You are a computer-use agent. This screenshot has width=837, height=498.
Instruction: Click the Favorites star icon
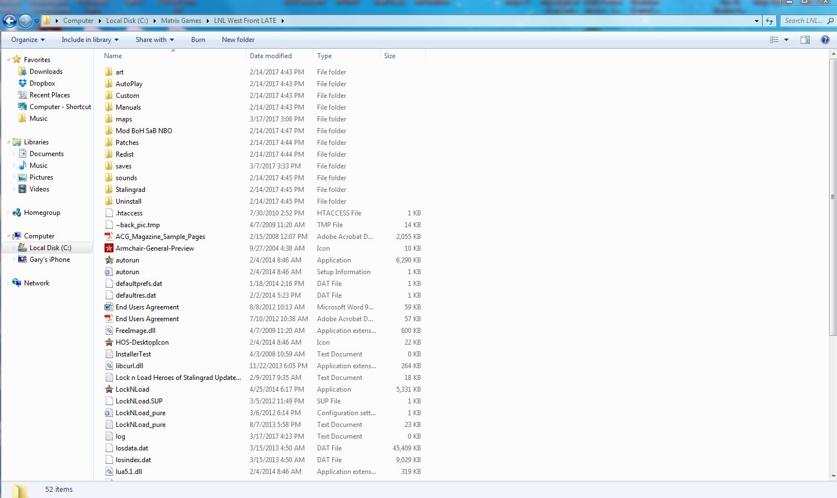pos(17,59)
